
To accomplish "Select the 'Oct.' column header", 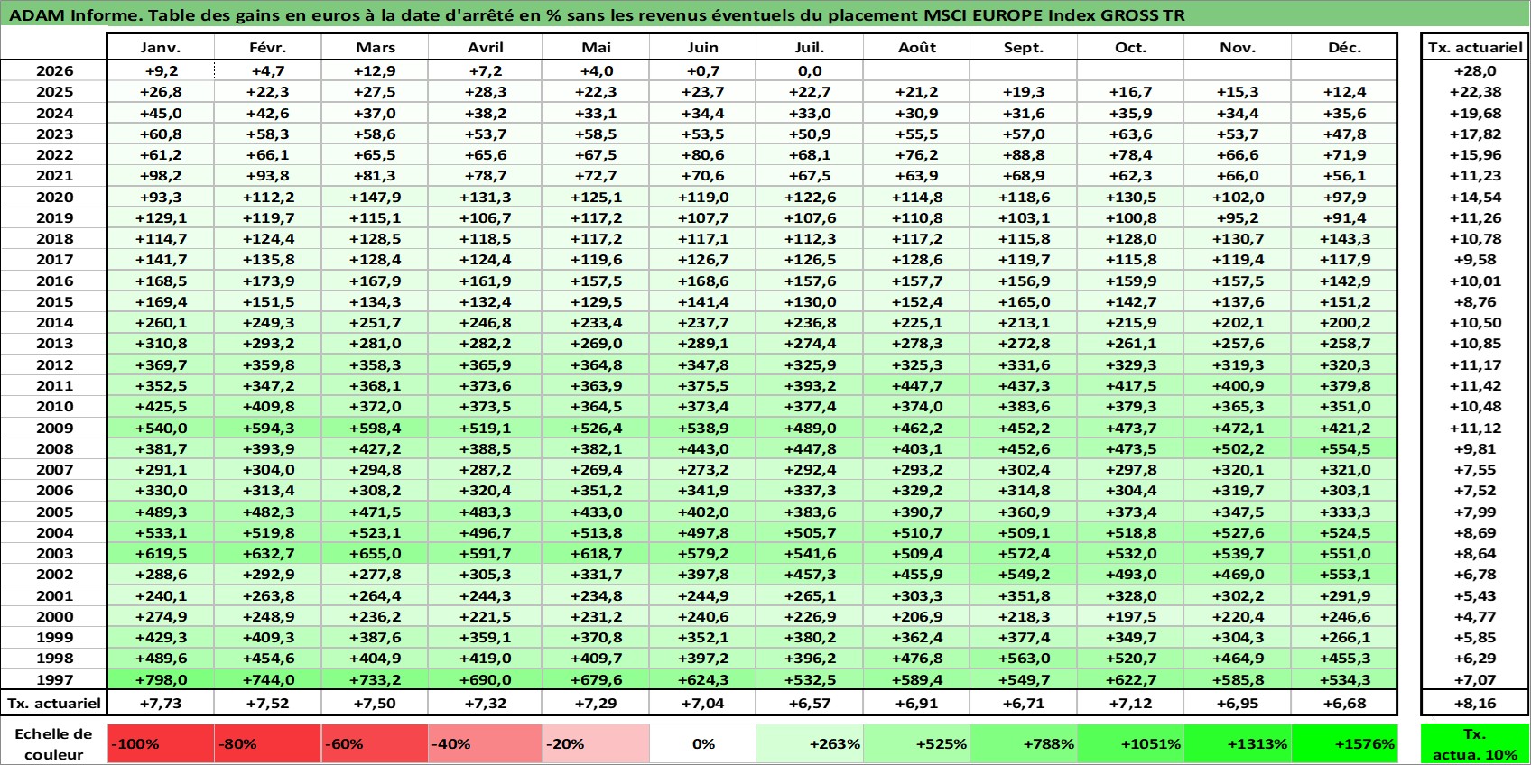I will (x=1130, y=47).
